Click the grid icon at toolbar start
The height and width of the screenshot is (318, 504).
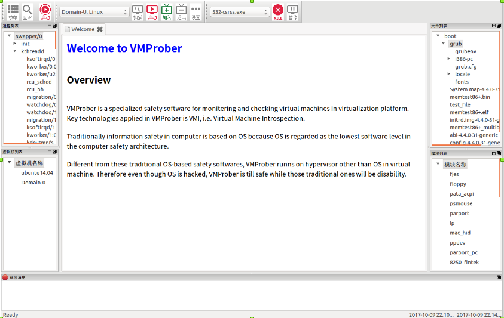pos(13,11)
